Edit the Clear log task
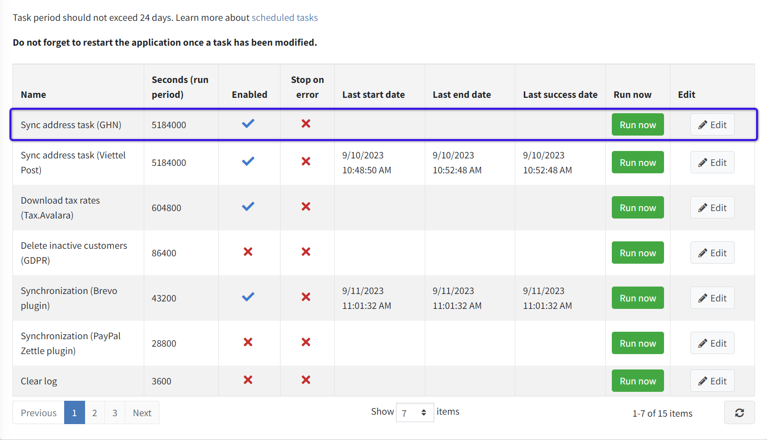Image resolution: width=767 pixels, height=440 pixels. (x=712, y=381)
